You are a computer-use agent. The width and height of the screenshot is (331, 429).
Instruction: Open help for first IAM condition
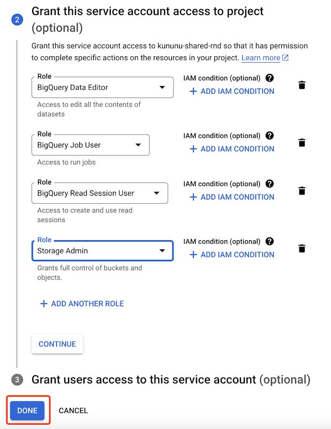(x=269, y=78)
